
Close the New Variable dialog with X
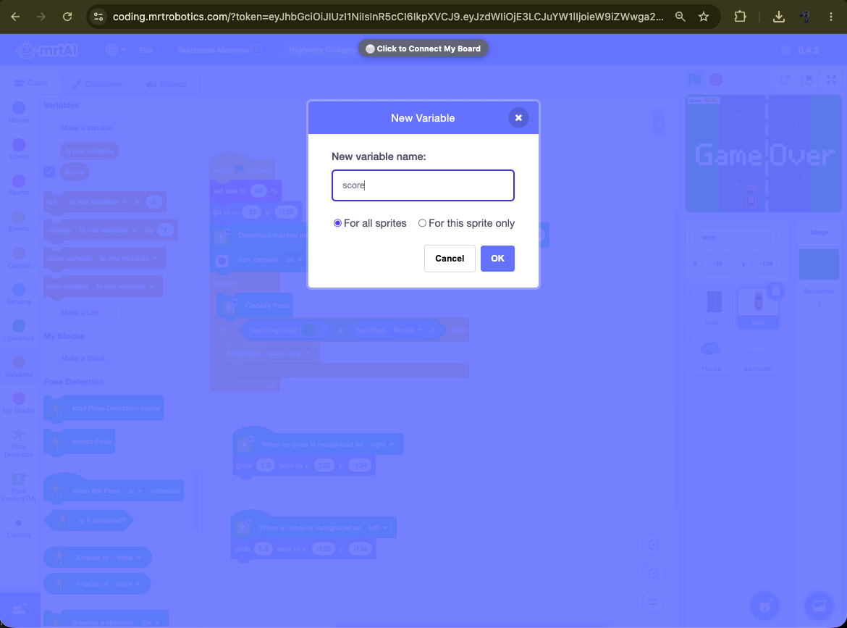point(518,118)
